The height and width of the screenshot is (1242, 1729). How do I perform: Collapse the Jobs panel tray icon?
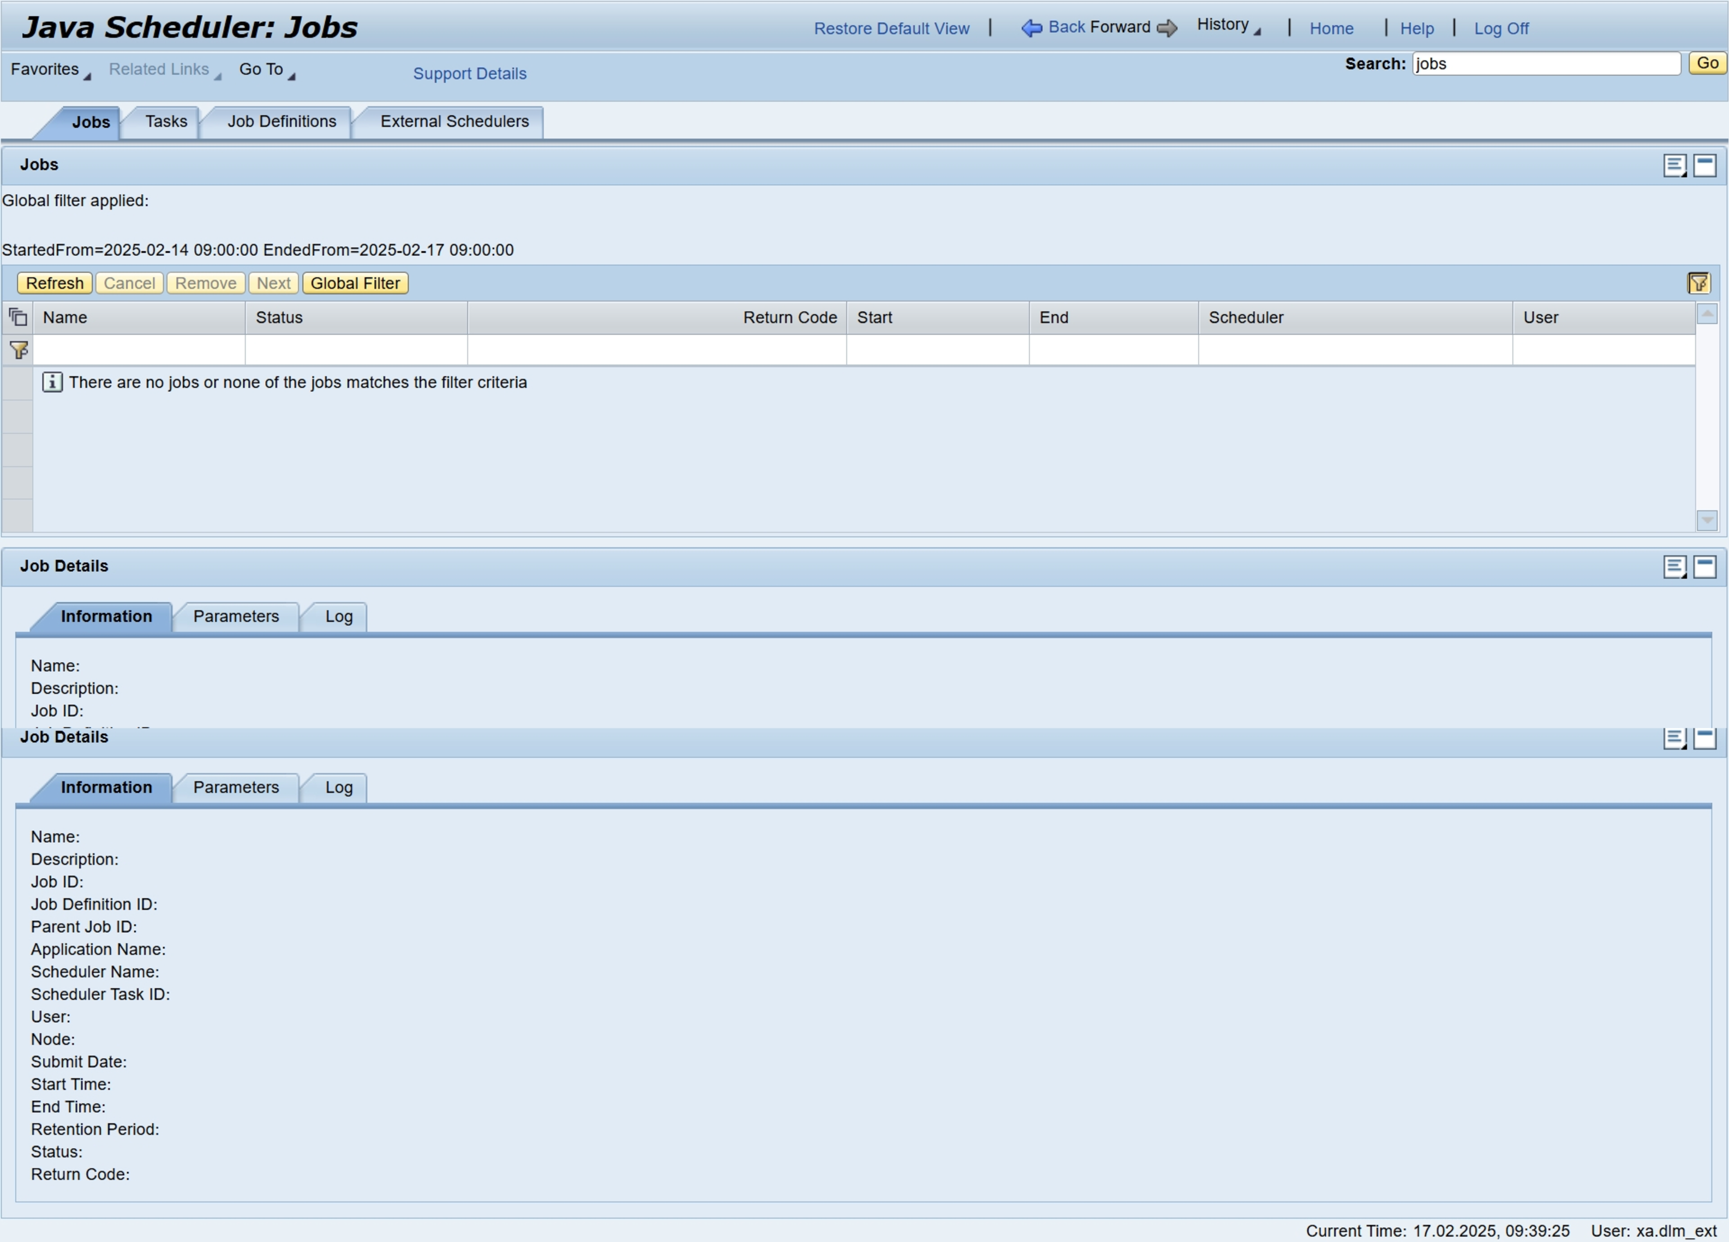[x=1704, y=165]
